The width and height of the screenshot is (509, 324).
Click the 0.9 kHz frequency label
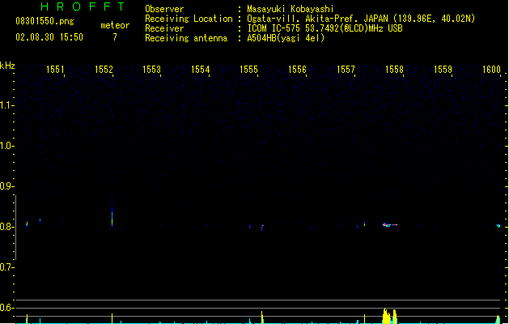6,186
